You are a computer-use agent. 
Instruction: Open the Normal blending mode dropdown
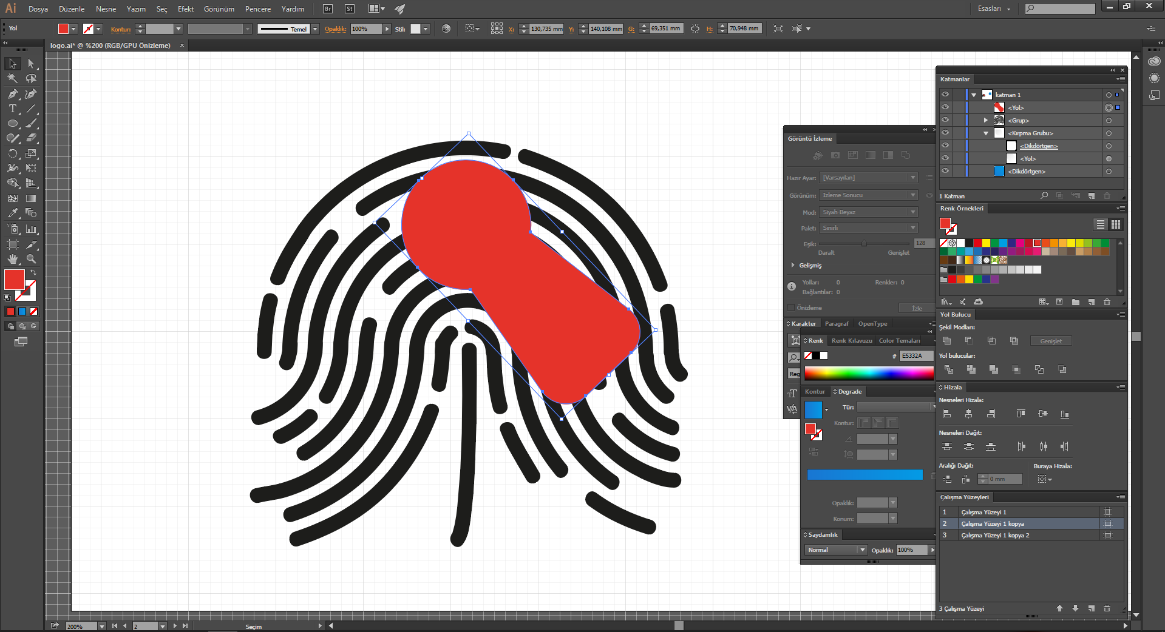coord(835,550)
